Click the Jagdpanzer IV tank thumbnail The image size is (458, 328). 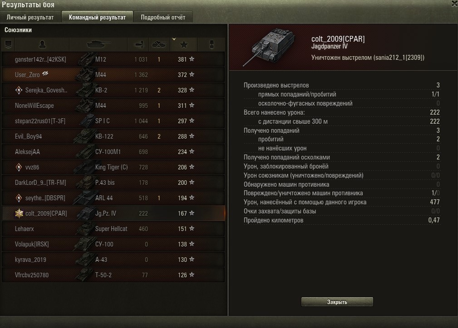point(268,47)
